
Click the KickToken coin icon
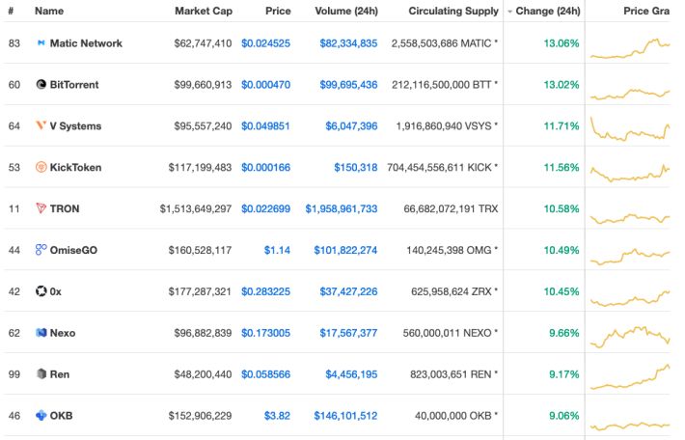click(x=41, y=167)
